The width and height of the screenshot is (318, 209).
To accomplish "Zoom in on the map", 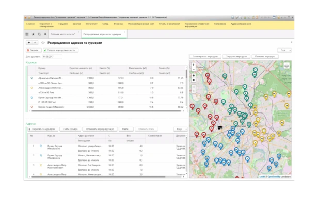I will click(x=193, y=65).
